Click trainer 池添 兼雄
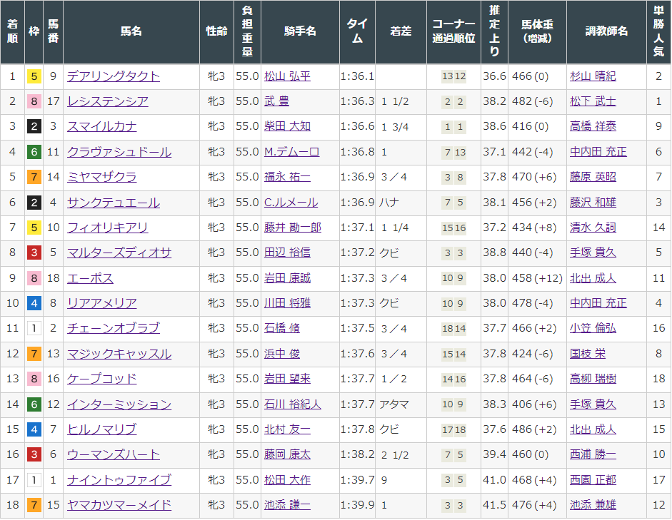Image resolution: width=672 pixels, height=520 pixels. coord(593,505)
